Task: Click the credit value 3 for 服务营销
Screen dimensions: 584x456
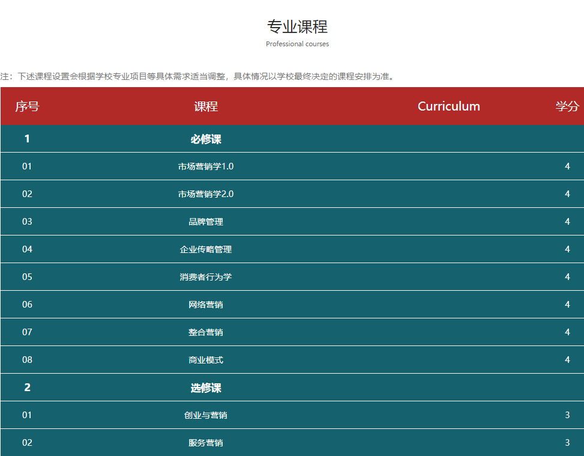Action: coord(567,443)
